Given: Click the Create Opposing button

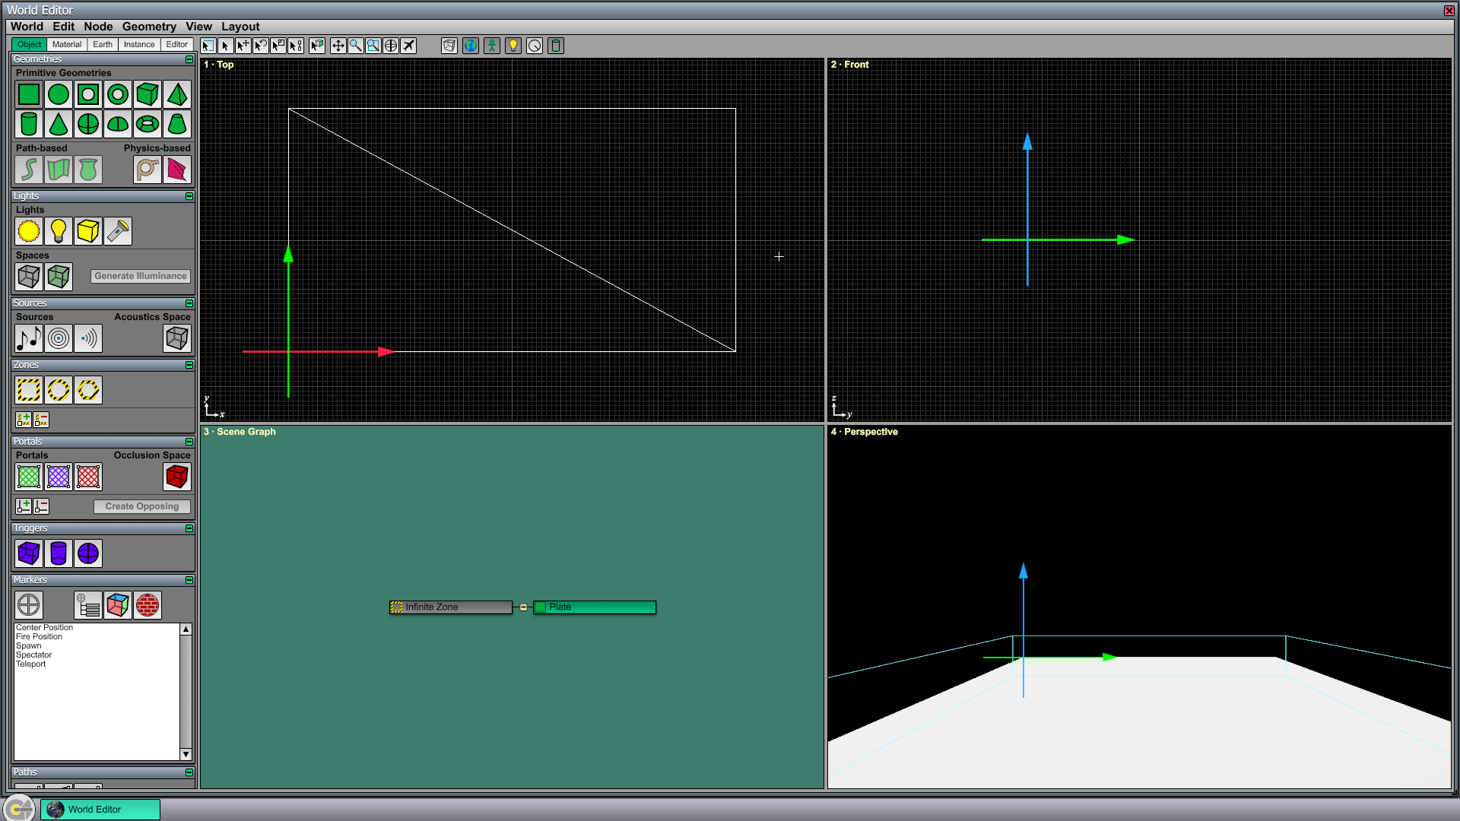Looking at the screenshot, I should (142, 506).
